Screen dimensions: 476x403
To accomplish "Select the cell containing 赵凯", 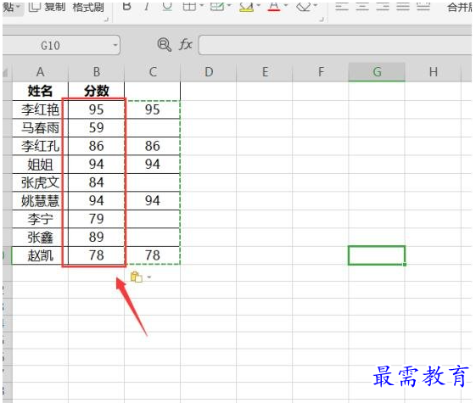I will pos(41,255).
